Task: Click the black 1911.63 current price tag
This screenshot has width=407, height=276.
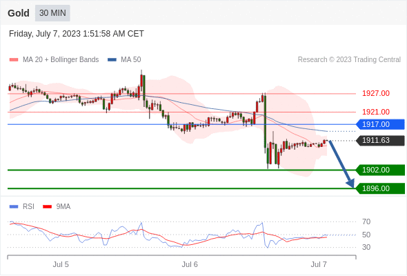Action: pos(380,141)
